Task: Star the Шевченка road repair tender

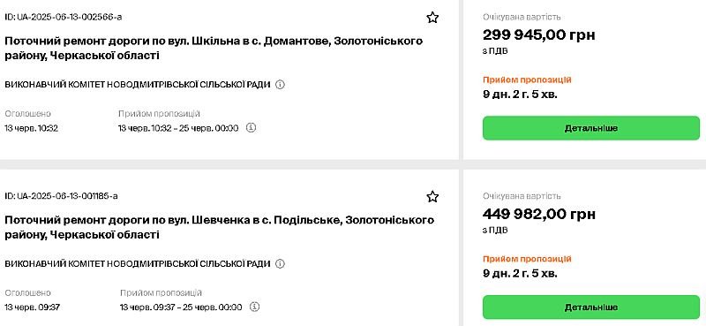Action: tap(432, 197)
